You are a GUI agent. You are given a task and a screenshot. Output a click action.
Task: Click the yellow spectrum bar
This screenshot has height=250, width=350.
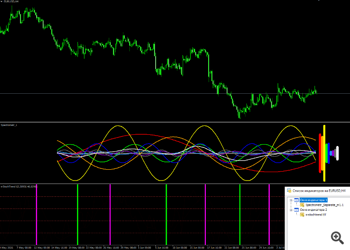click(324, 153)
